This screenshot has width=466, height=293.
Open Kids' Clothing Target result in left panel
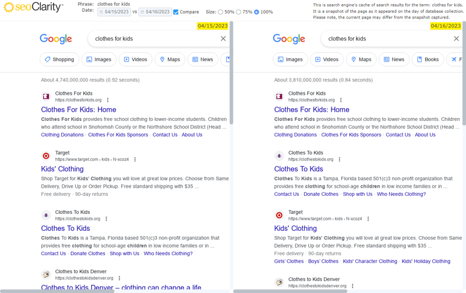(62, 169)
